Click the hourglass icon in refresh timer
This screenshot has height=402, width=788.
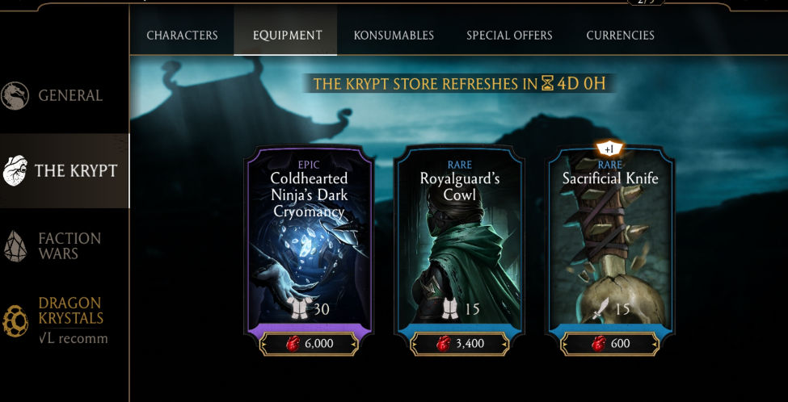click(547, 83)
